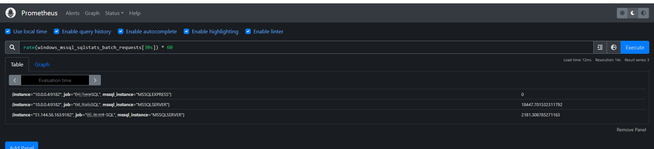This screenshot has height=149, width=654.
Task: Switch to the light theme sun icon
Action: click(622, 13)
